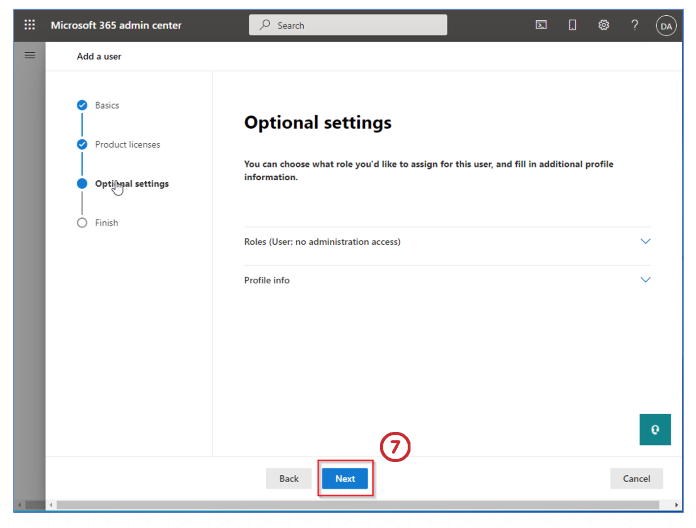Open the app launcher waffle icon

[x=30, y=25]
